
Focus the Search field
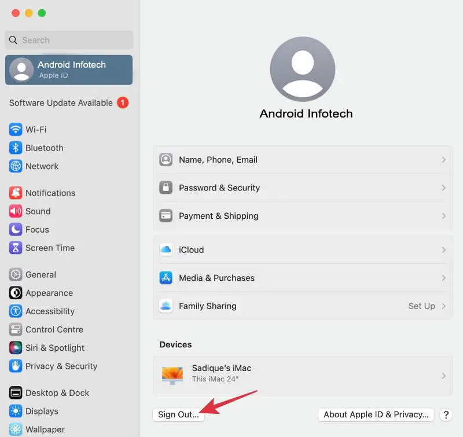click(x=69, y=40)
